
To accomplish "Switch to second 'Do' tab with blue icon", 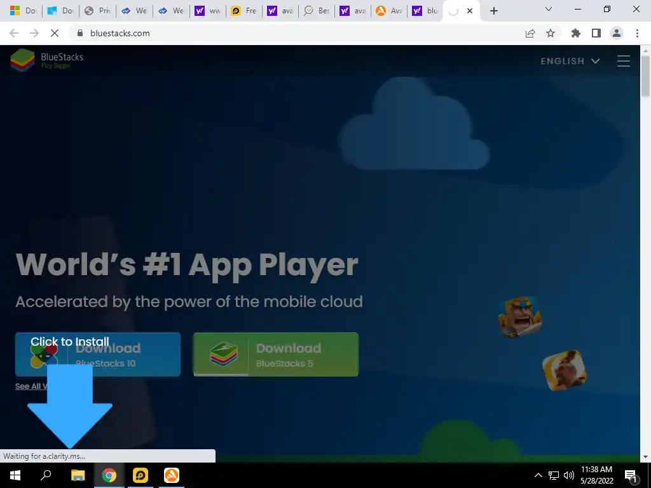I will point(60,11).
